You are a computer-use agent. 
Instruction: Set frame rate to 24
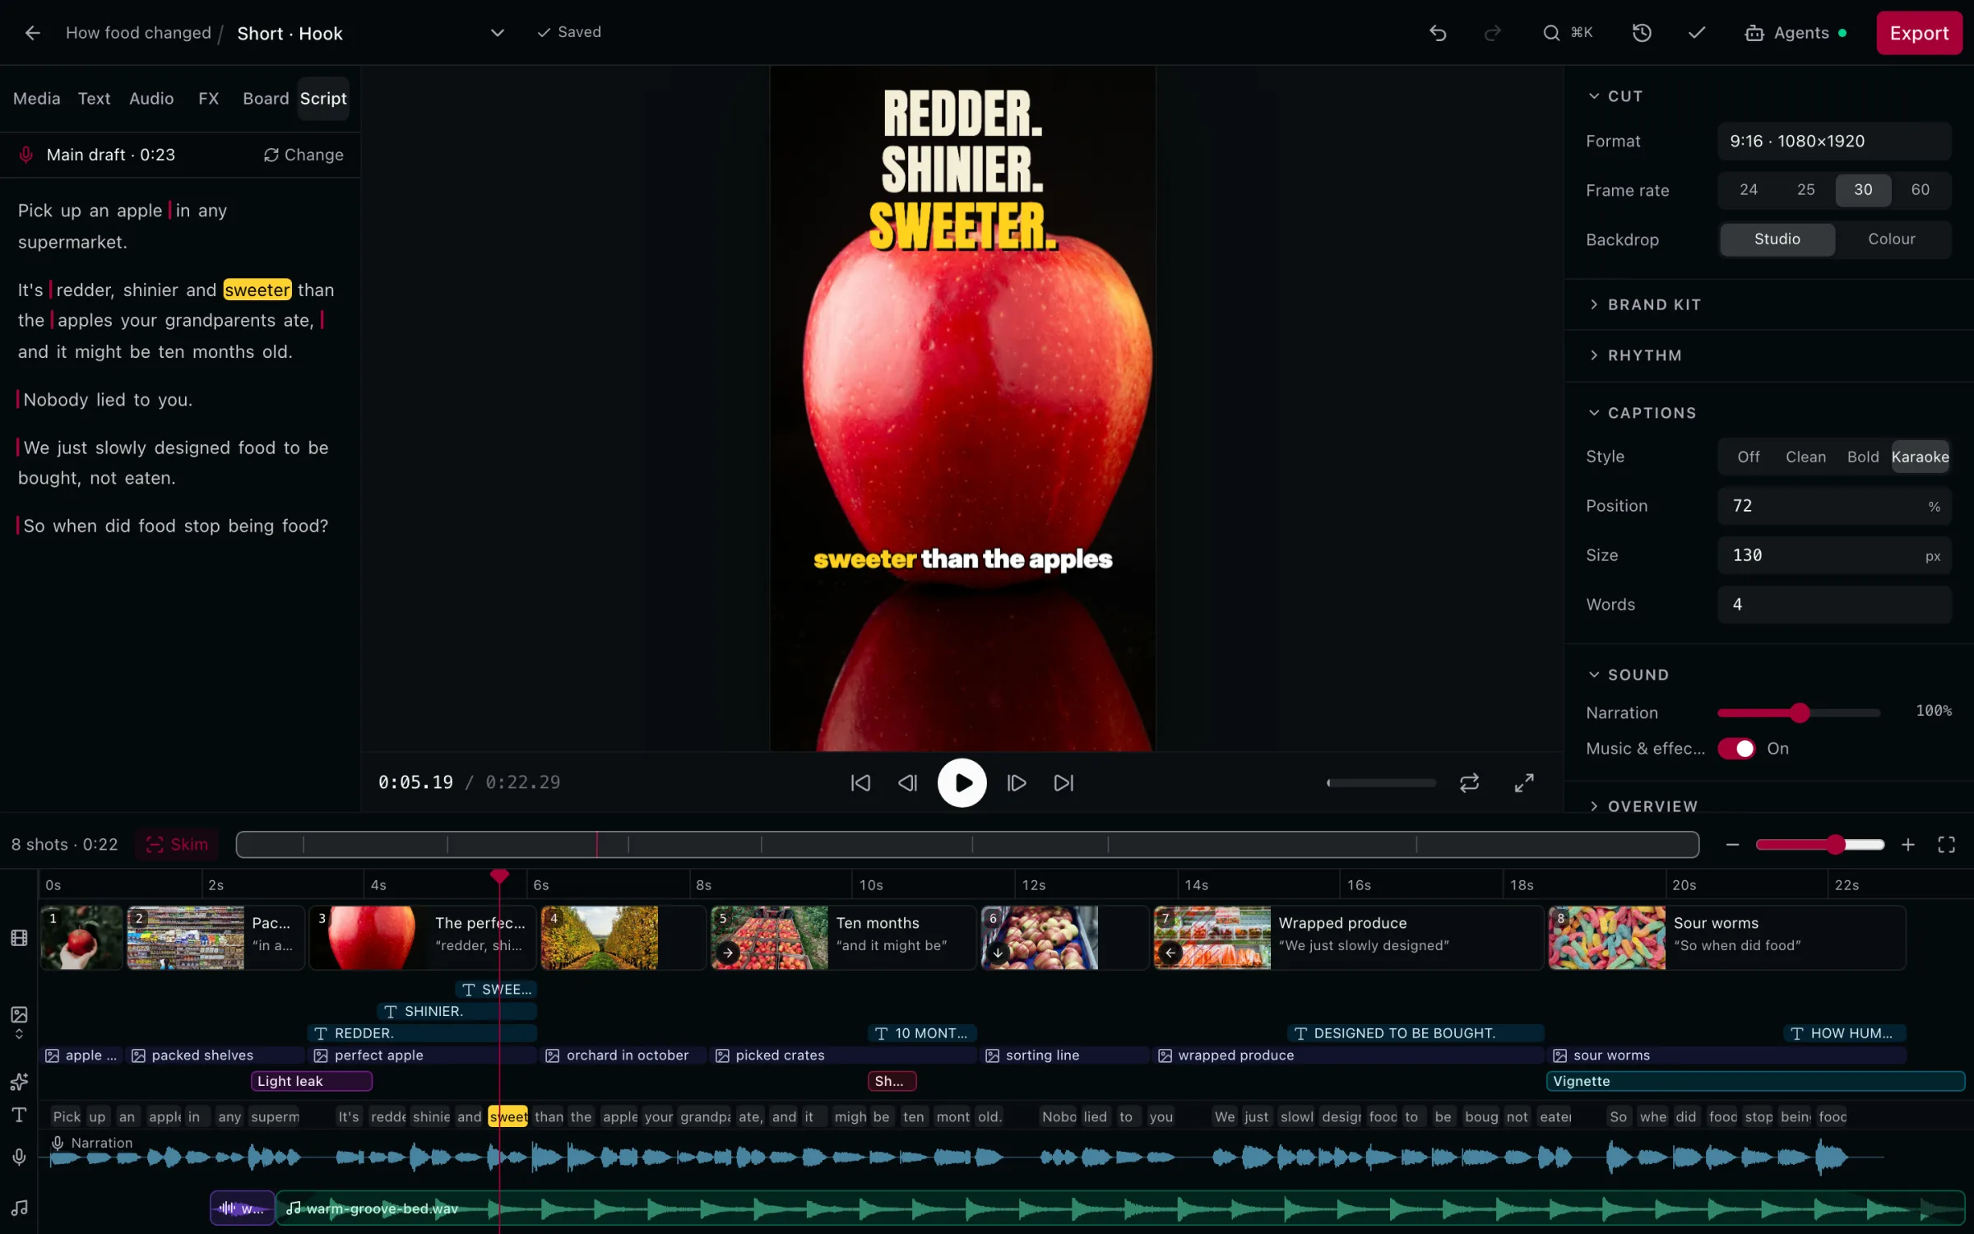1749,190
